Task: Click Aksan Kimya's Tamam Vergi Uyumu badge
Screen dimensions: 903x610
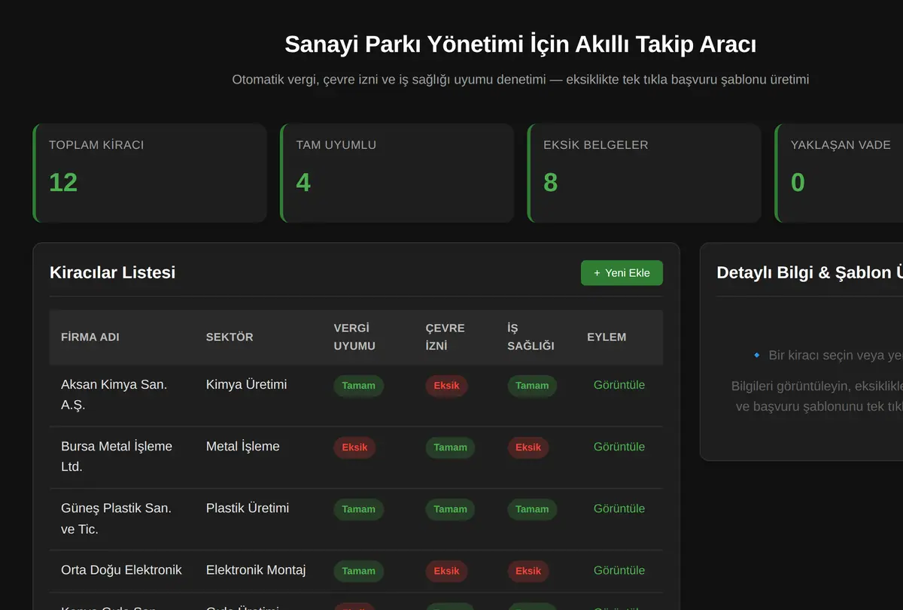Action: (358, 386)
